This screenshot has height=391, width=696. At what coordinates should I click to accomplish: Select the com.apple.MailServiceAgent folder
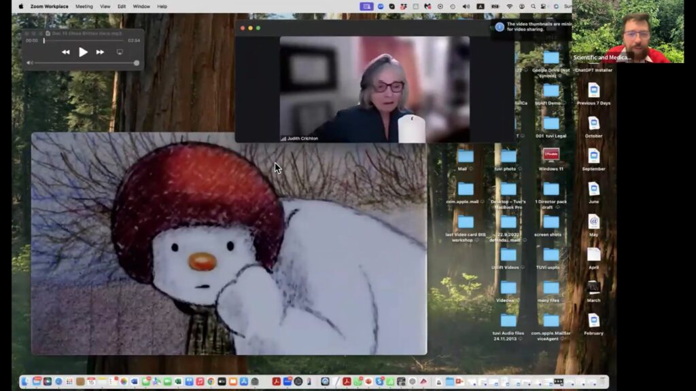tap(551, 327)
